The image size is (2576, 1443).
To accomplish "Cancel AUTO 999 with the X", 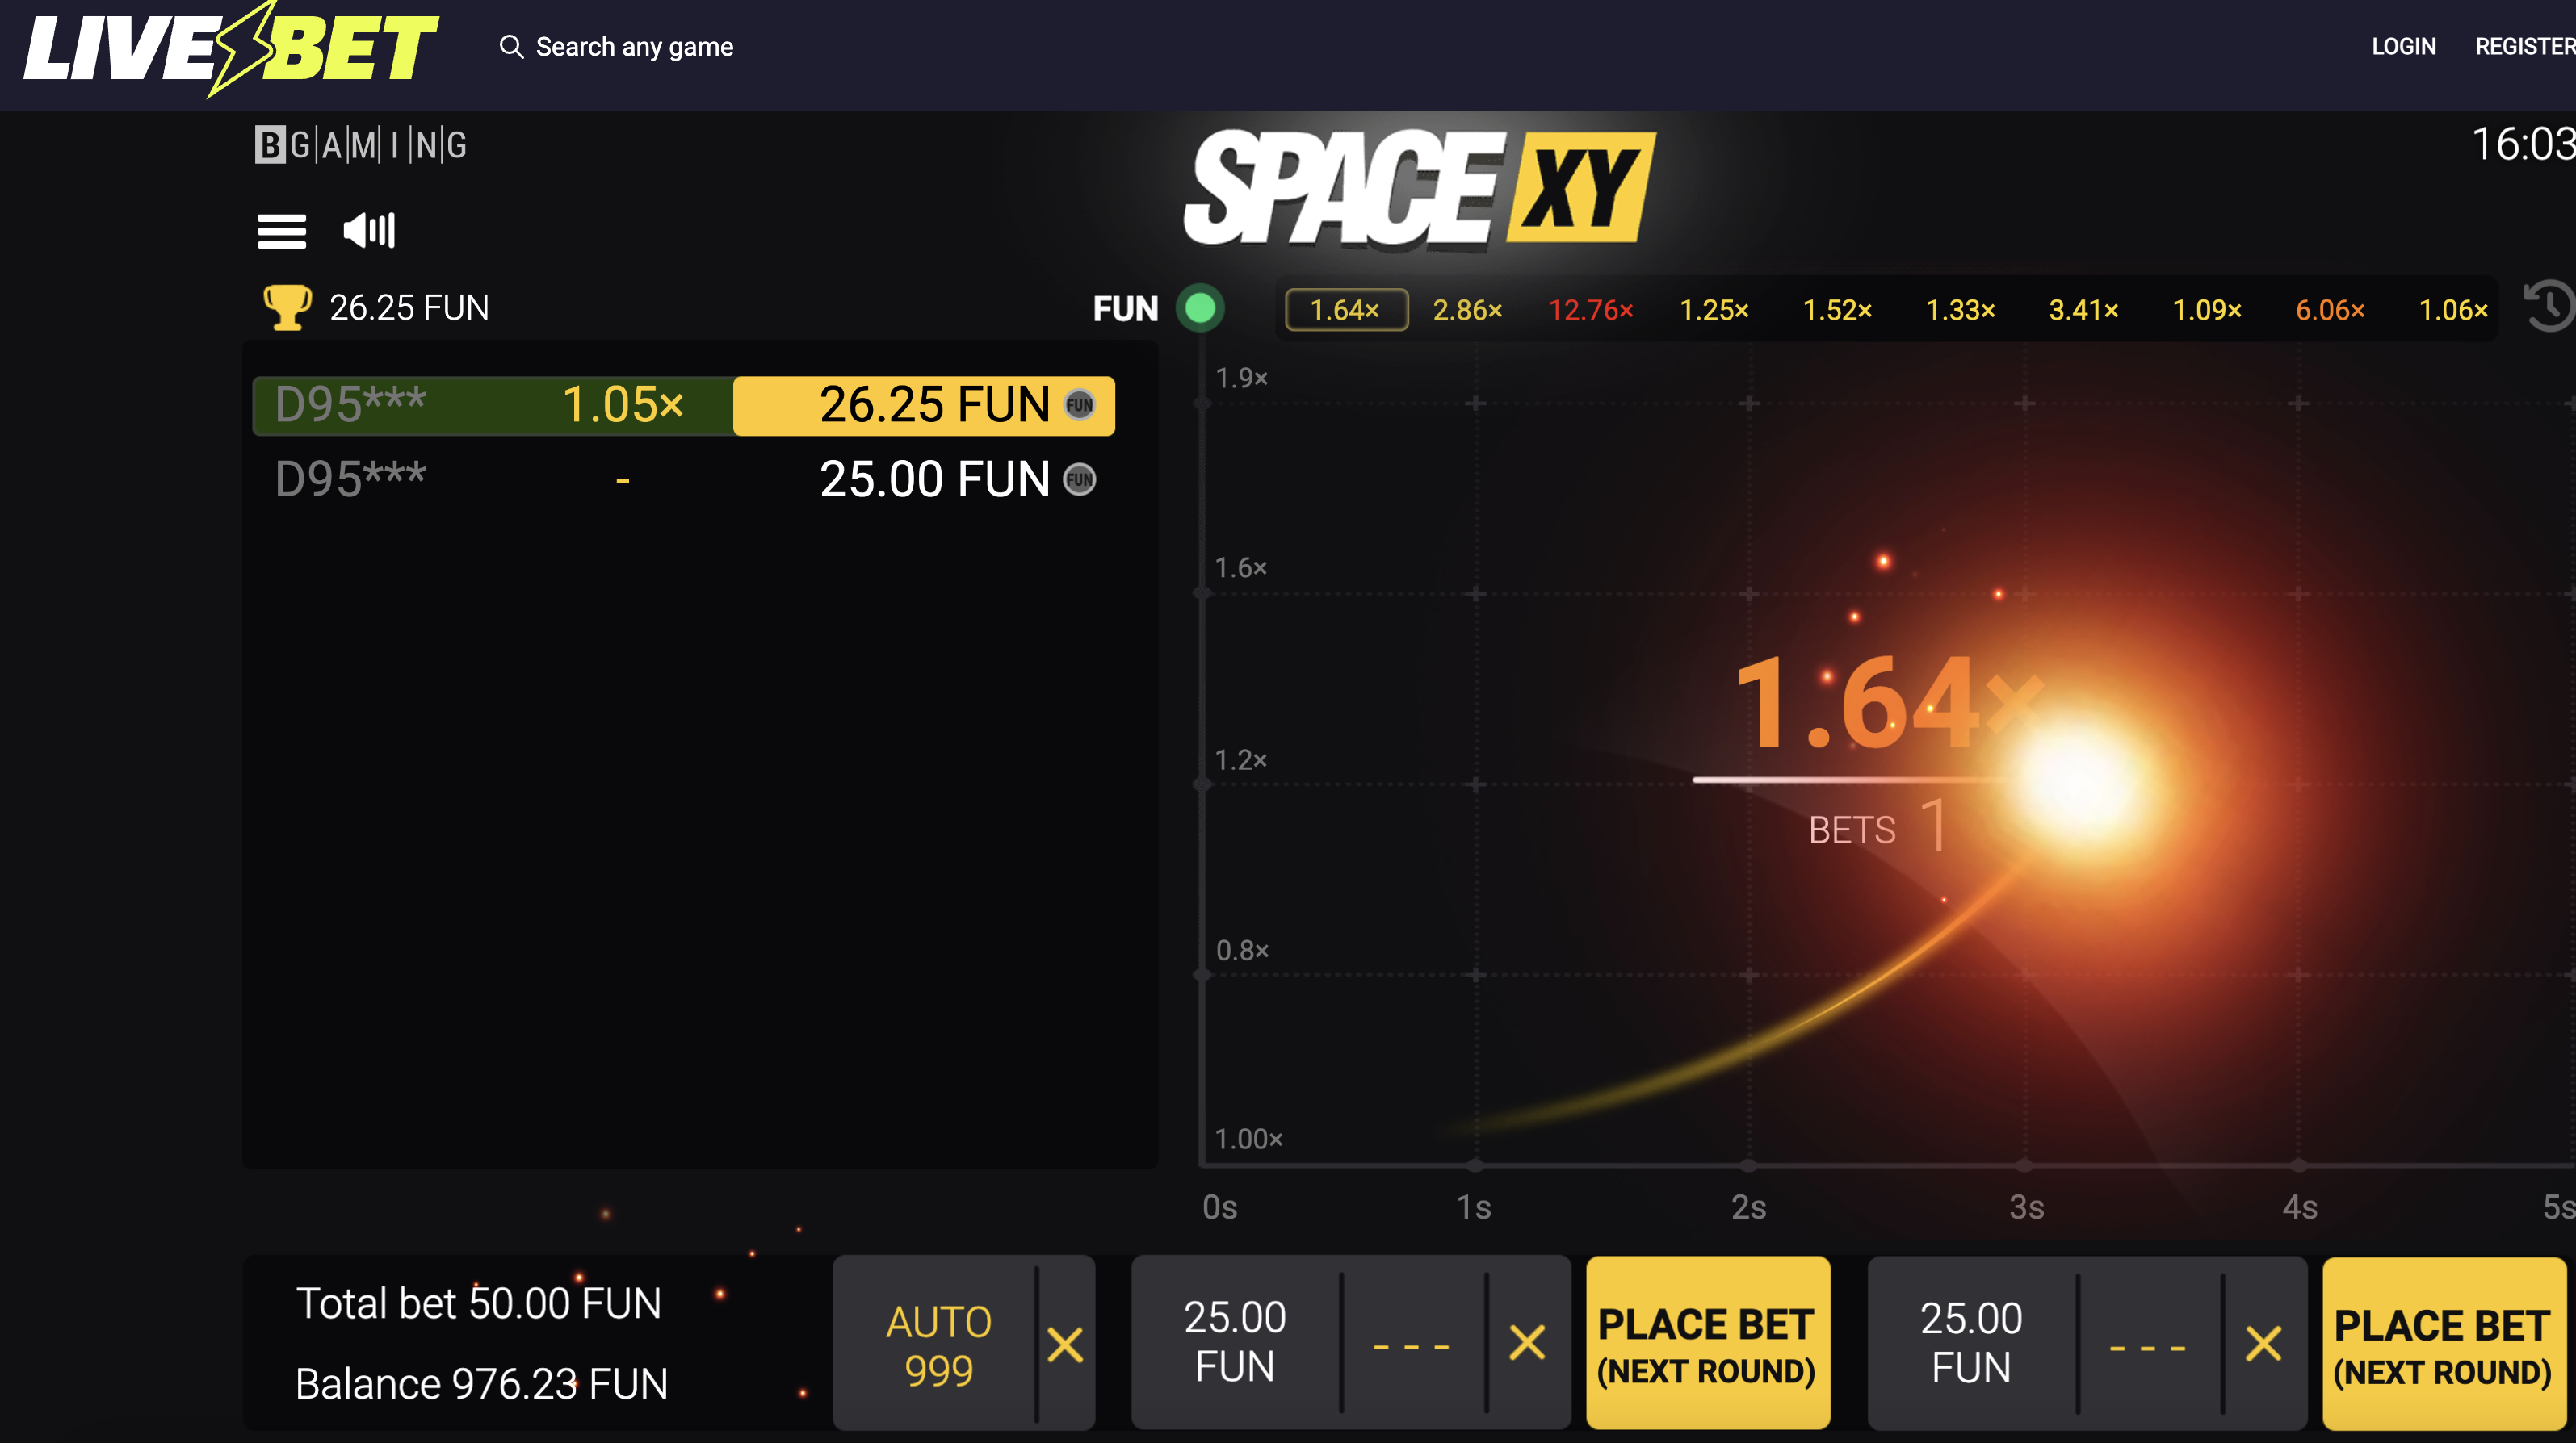I will [x=1065, y=1344].
